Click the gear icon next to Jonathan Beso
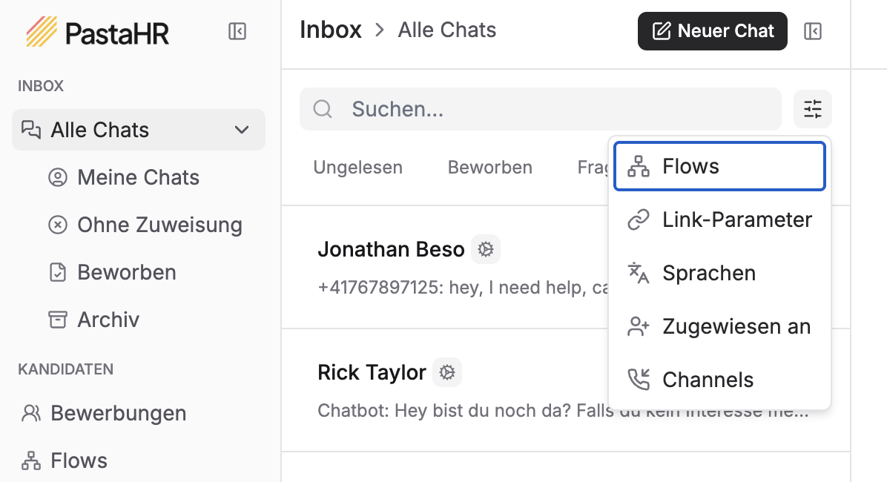This screenshot has width=887, height=482. tap(486, 249)
